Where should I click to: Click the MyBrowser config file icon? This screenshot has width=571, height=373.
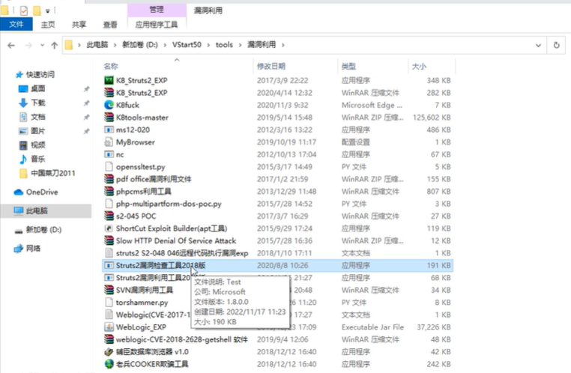[109, 142]
